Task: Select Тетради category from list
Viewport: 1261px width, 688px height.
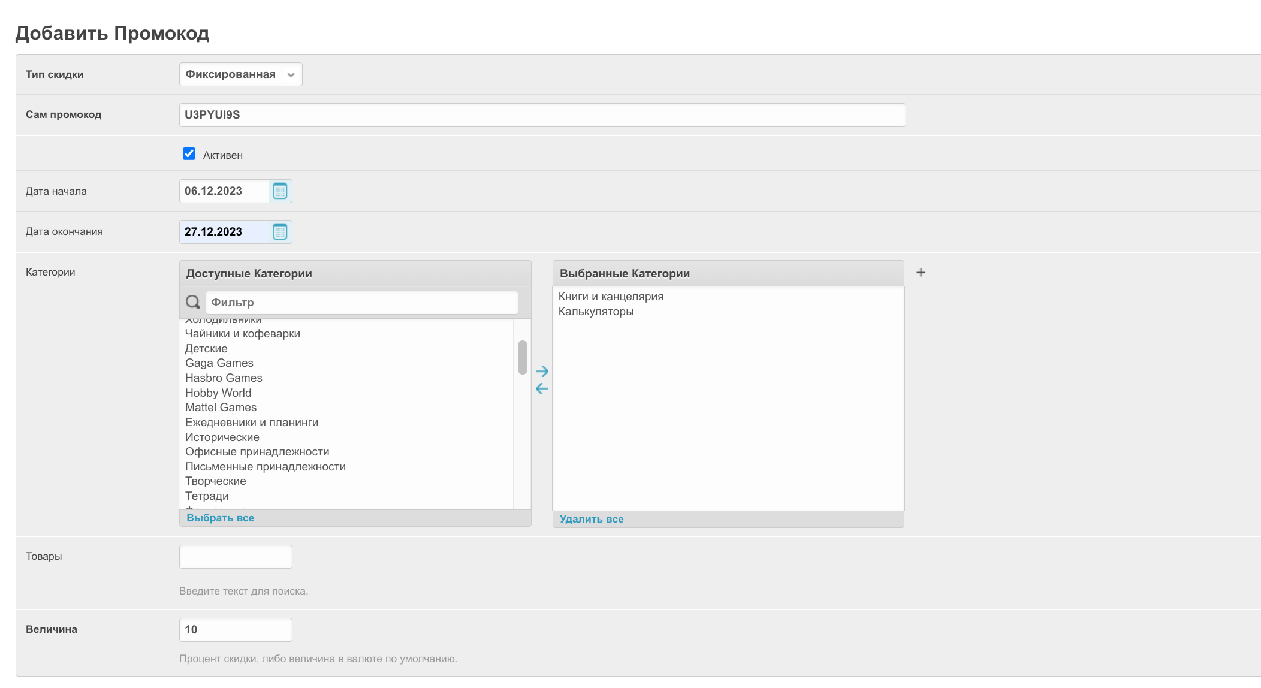Action: (x=207, y=496)
